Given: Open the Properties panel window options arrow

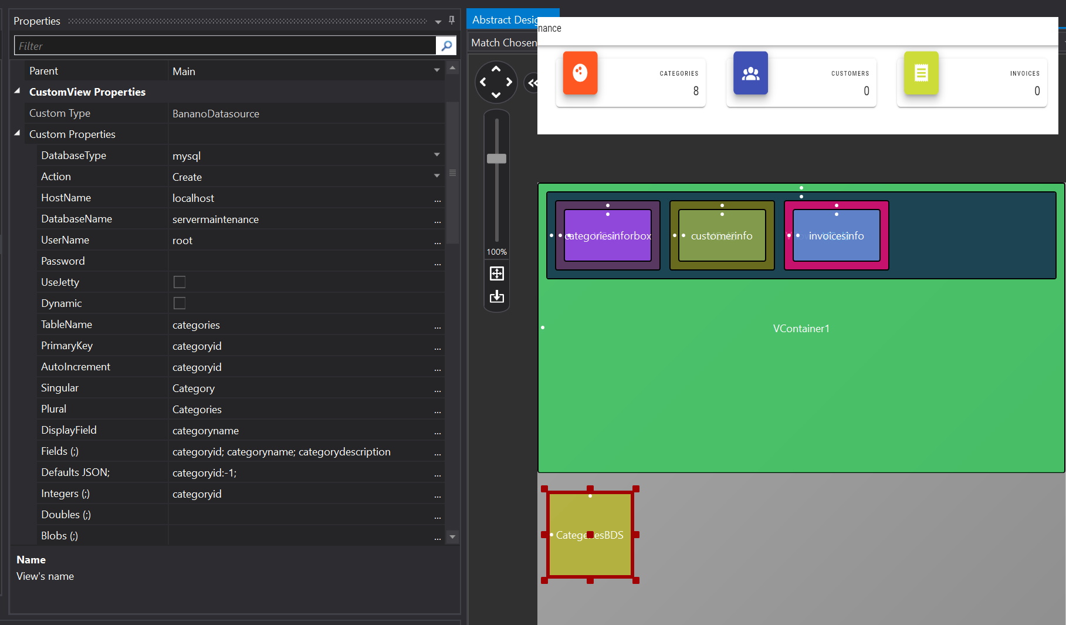Looking at the screenshot, I should click(x=438, y=22).
